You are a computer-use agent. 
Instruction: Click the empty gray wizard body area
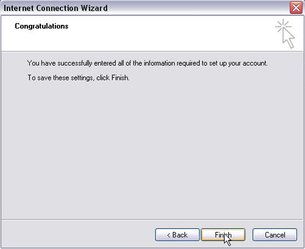click(152, 150)
